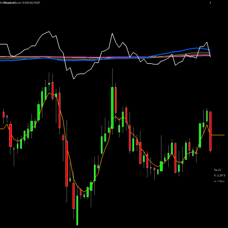Select the lowest green candlestick at chart bottom
Image resolution: width=228 pixels, height=228 pixels.
tap(77, 210)
